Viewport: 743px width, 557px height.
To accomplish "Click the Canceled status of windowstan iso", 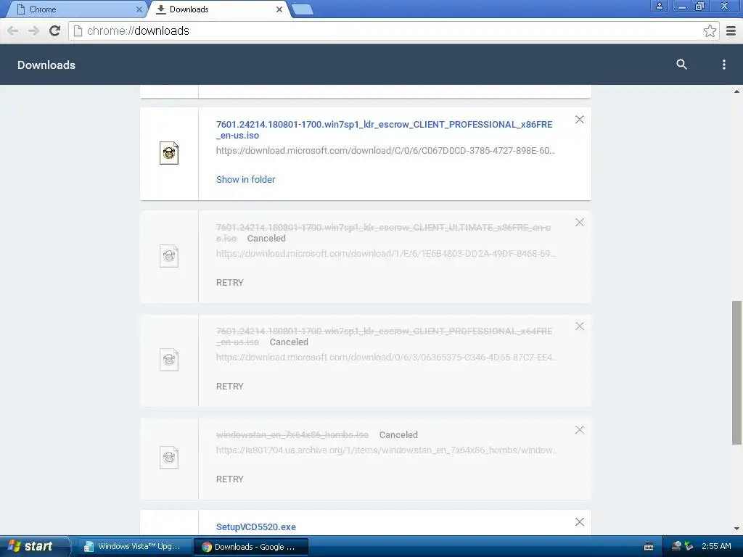I will pyautogui.click(x=398, y=435).
